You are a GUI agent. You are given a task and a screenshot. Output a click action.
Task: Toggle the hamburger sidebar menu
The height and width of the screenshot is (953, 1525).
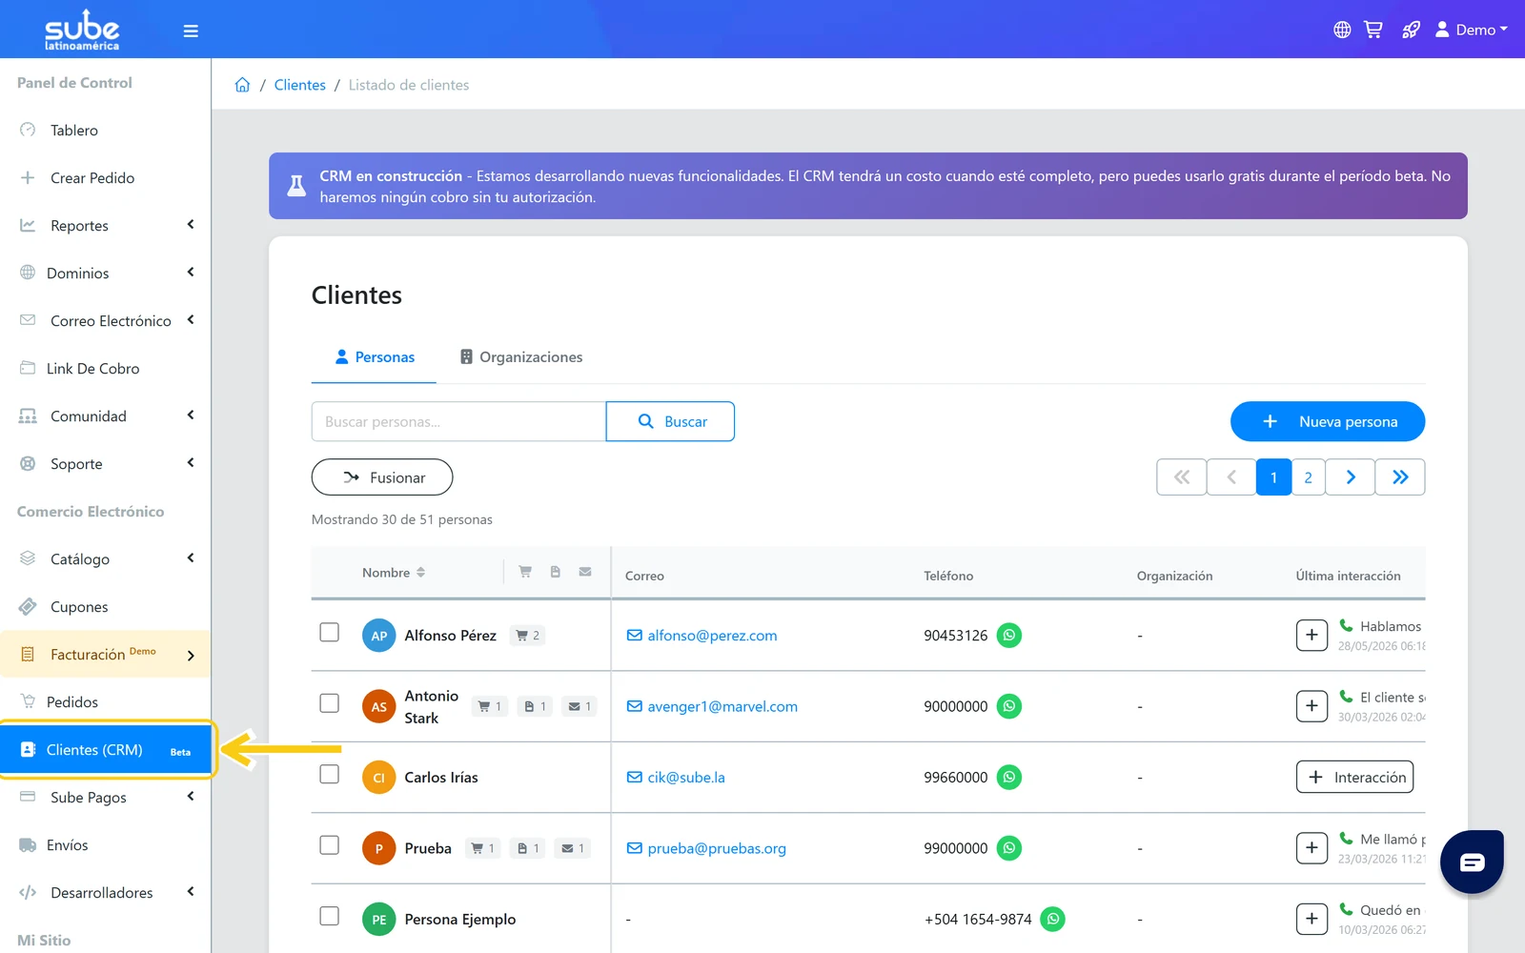[x=191, y=30]
